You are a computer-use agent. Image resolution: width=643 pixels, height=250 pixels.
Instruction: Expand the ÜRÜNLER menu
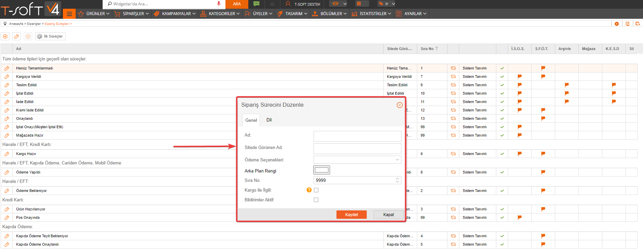(94, 14)
